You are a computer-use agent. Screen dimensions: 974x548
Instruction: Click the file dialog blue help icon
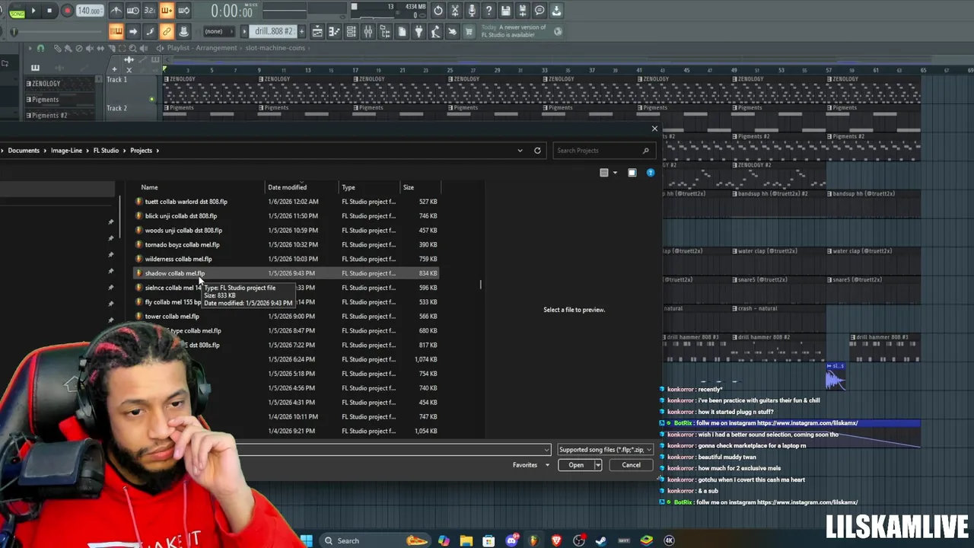(651, 173)
